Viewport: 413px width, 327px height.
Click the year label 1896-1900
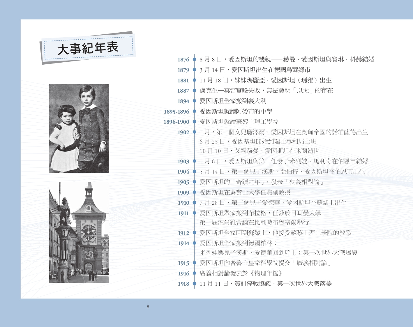[x=176, y=122]
